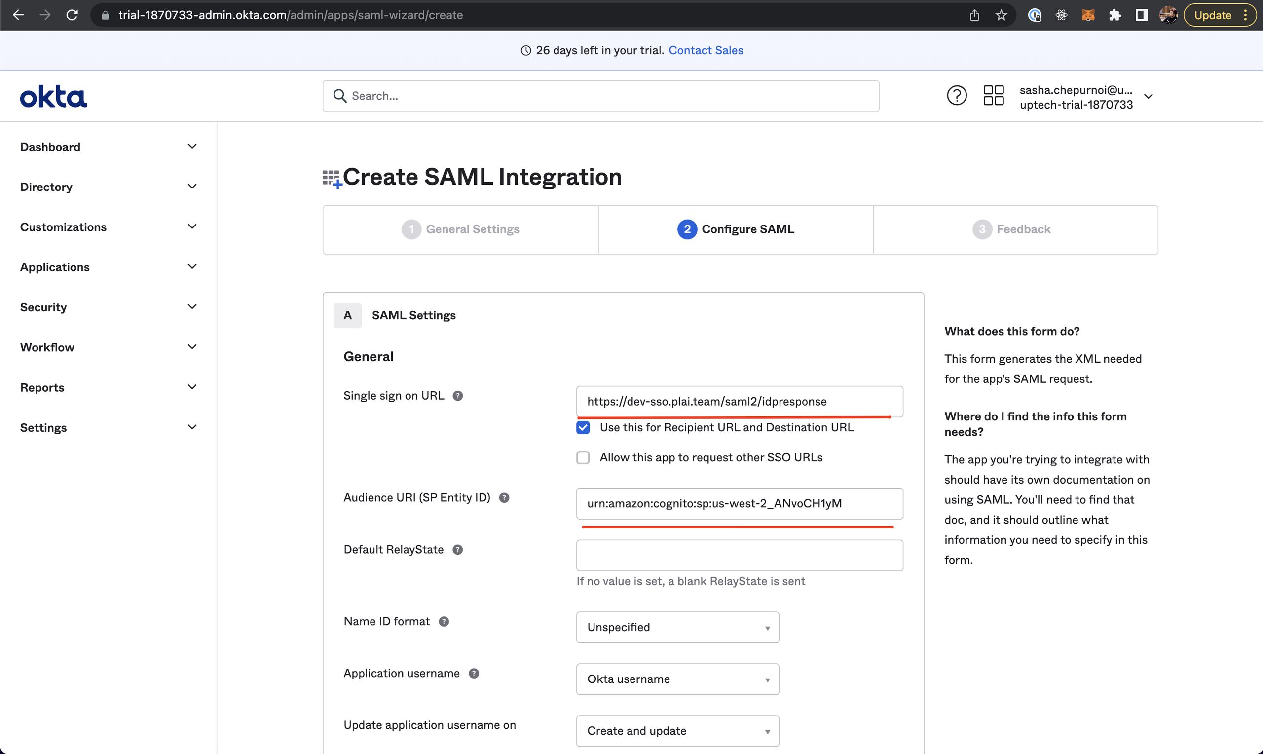Open the Okta help center question icon
This screenshot has height=754, width=1263.
(x=956, y=96)
